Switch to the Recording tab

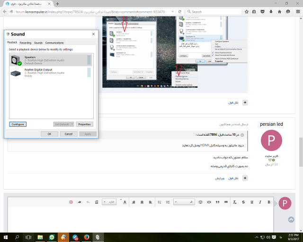(x=26, y=43)
